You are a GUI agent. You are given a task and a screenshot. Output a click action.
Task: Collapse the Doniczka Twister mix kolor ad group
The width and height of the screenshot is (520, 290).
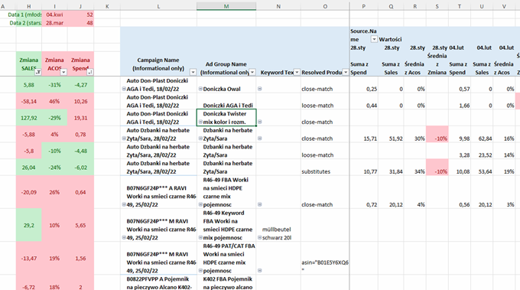pyautogui.click(x=200, y=122)
